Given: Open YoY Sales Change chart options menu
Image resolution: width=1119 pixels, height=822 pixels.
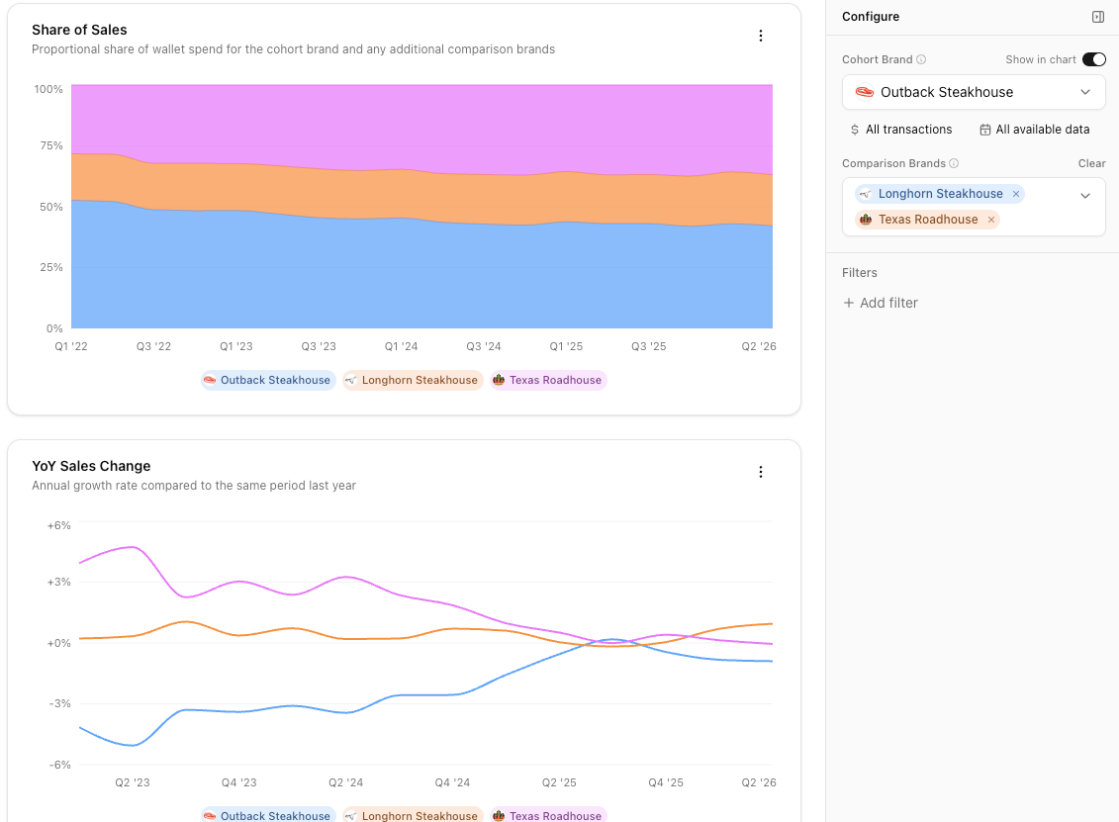Looking at the screenshot, I should pyautogui.click(x=761, y=472).
